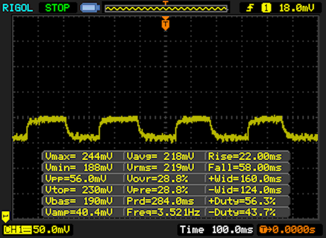Click the Freq=3.521Hz measurement
Viewport: 326px width, 238px height.
[x=164, y=212]
